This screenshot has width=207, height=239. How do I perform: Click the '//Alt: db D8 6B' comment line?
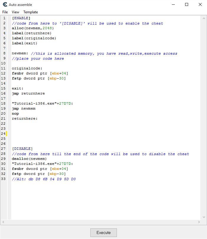pos(44,179)
